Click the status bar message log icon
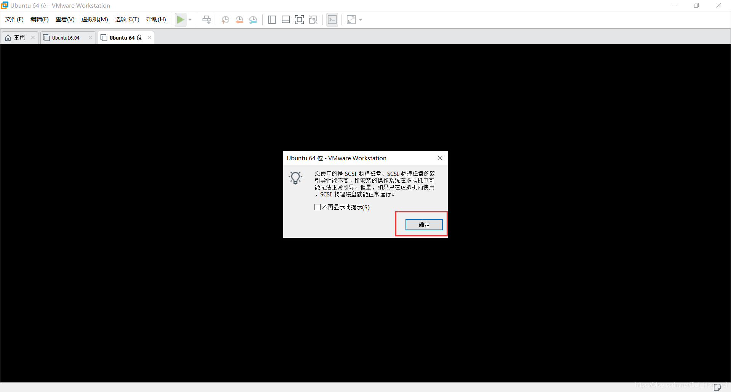The height and width of the screenshot is (392, 731). [x=717, y=387]
